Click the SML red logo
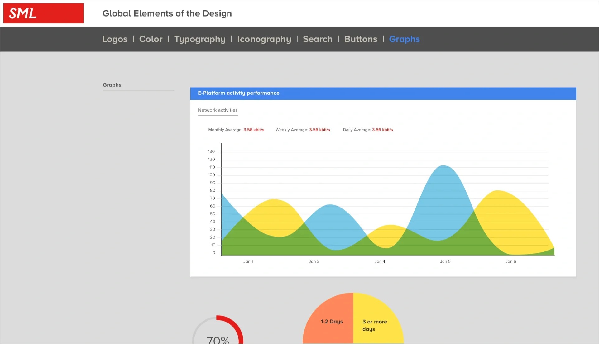This screenshot has height=344, width=599. coord(43,13)
